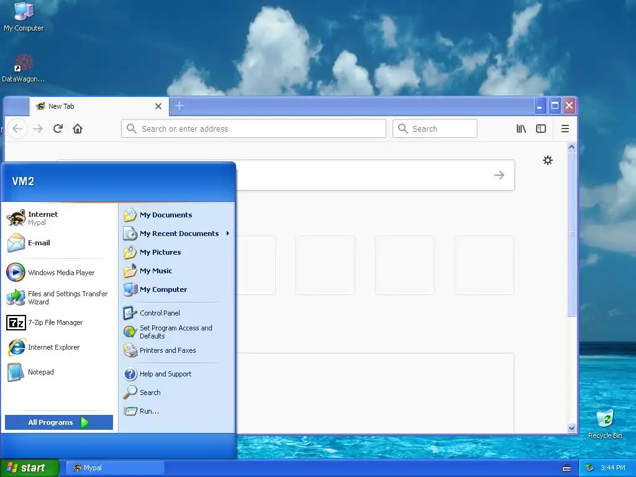Go to the browser home page
Image resolution: width=636 pixels, height=477 pixels.
click(78, 129)
